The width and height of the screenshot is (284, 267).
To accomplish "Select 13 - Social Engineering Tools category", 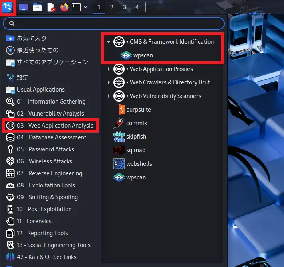I will (48, 245).
